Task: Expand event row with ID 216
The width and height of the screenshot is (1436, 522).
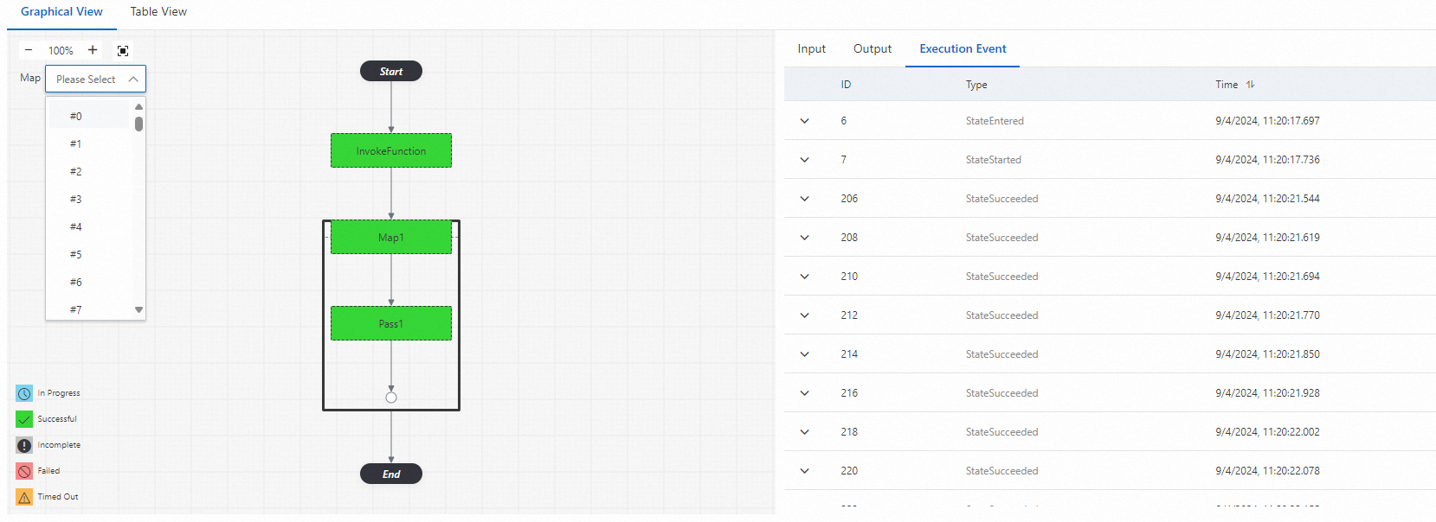Action: pos(805,393)
